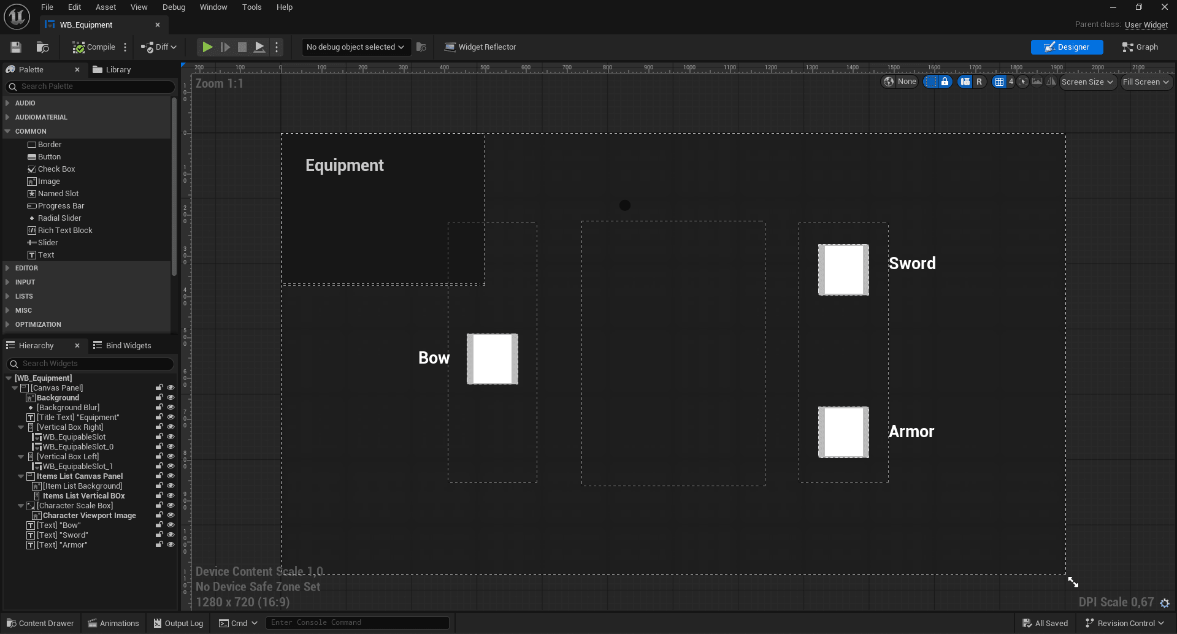Switch to Graph mode
The height and width of the screenshot is (634, 1177).
(1140, 47)
